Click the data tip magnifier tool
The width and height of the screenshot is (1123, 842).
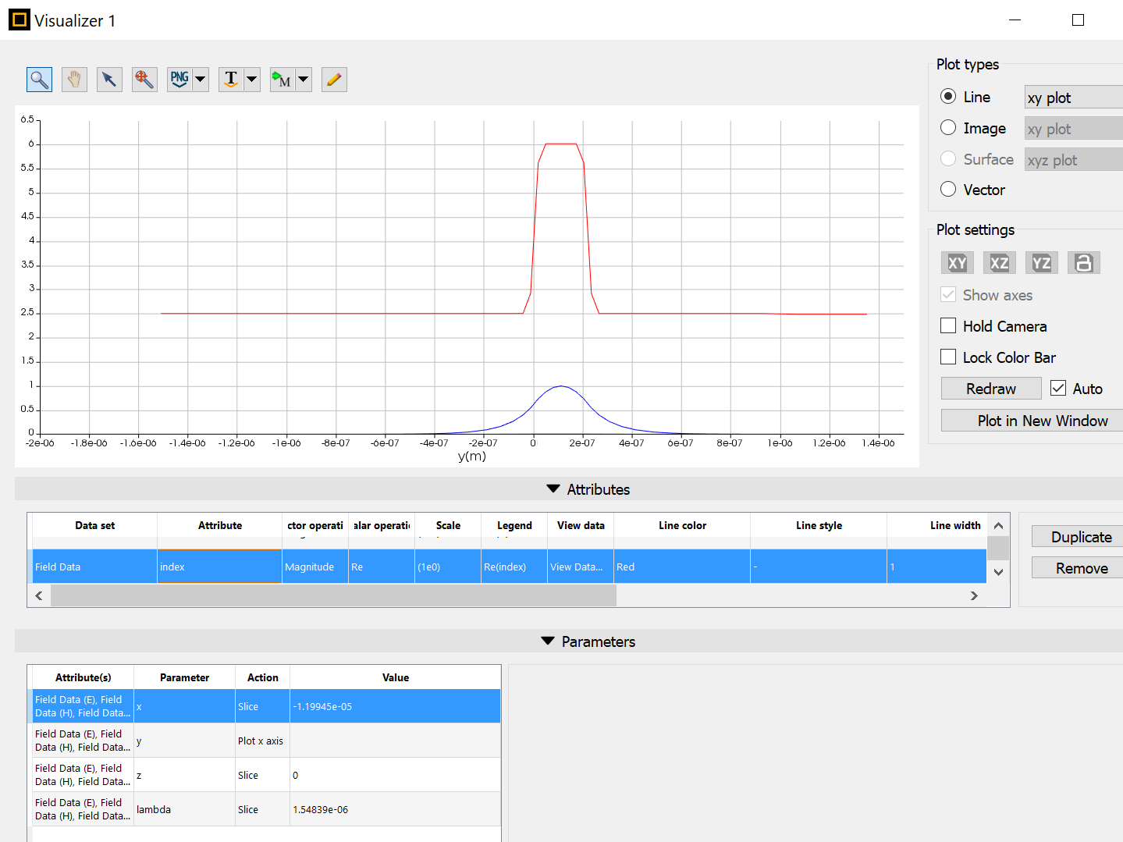[144, 80]
